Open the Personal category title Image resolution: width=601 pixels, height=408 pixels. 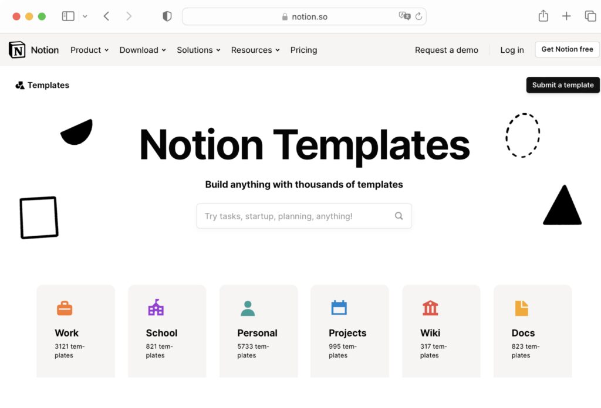tap(257, 333)
